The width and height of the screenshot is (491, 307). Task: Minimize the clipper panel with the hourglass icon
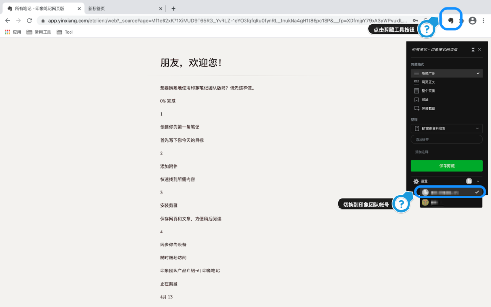tap(473, 49)
